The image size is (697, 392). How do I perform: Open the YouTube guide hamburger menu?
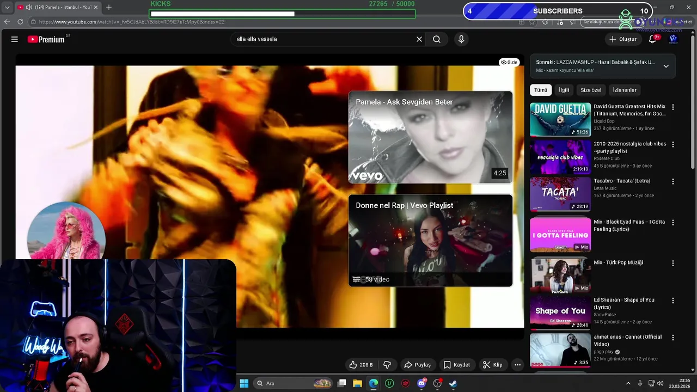tap(15, 39)
